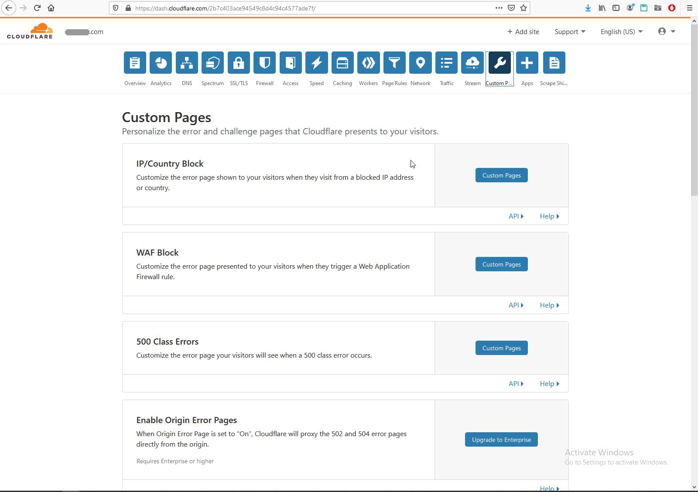Open the Traffic list icon
698x492 pixels.
447,63
